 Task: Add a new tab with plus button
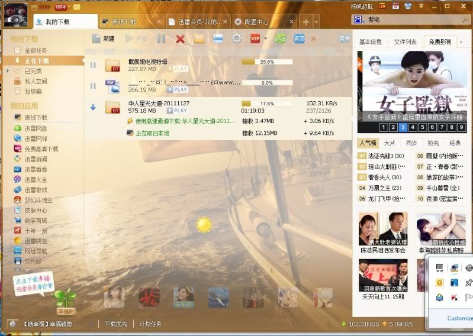[306, 22]
